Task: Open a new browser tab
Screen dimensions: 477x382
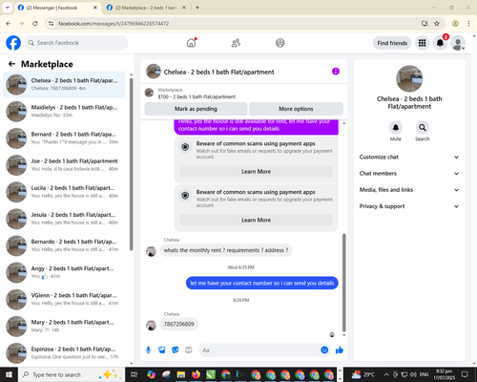Action: point(197,8)
